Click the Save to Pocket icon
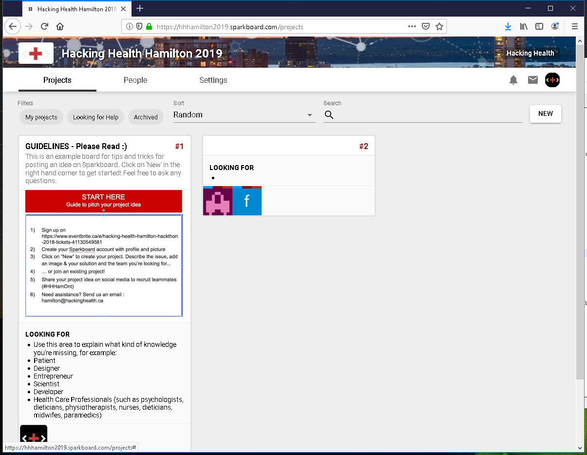Screen dimensions: 587x455 [426, 26]
